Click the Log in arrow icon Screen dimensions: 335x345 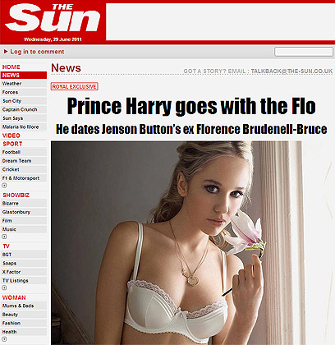pyautogui.click(x=6, y=52)
